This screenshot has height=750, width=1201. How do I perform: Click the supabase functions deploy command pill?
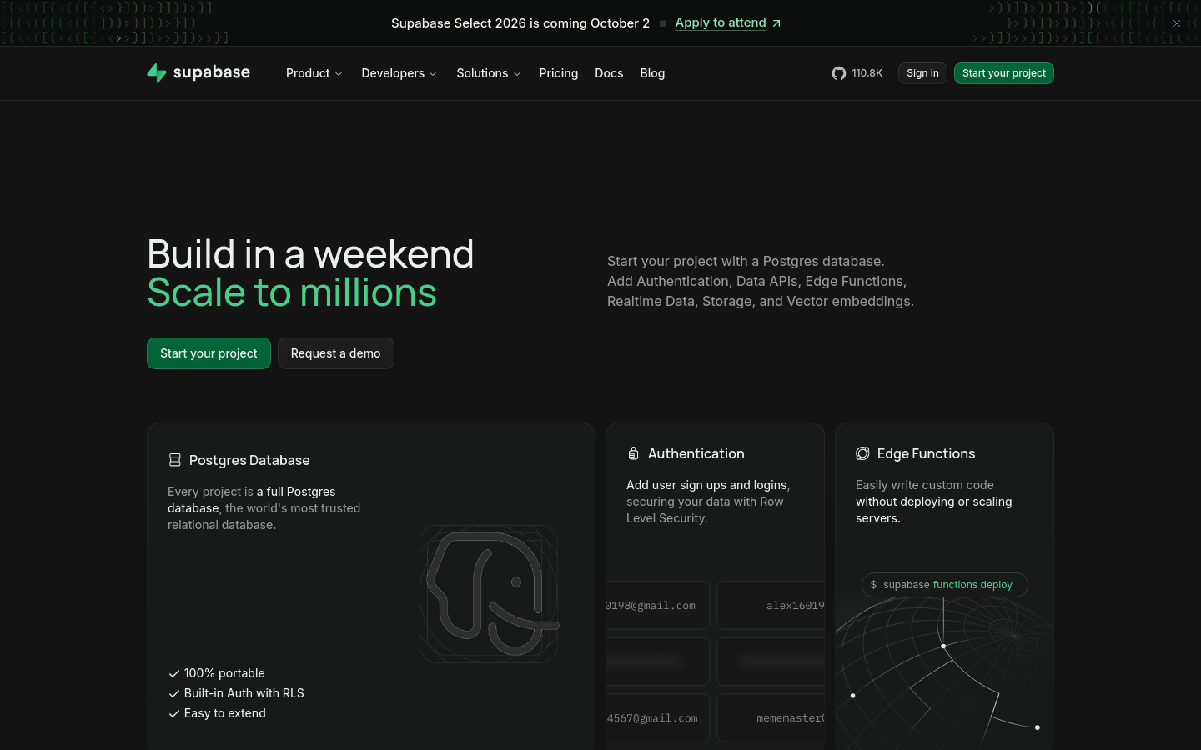pyautogui.click(x=945, y=585)
